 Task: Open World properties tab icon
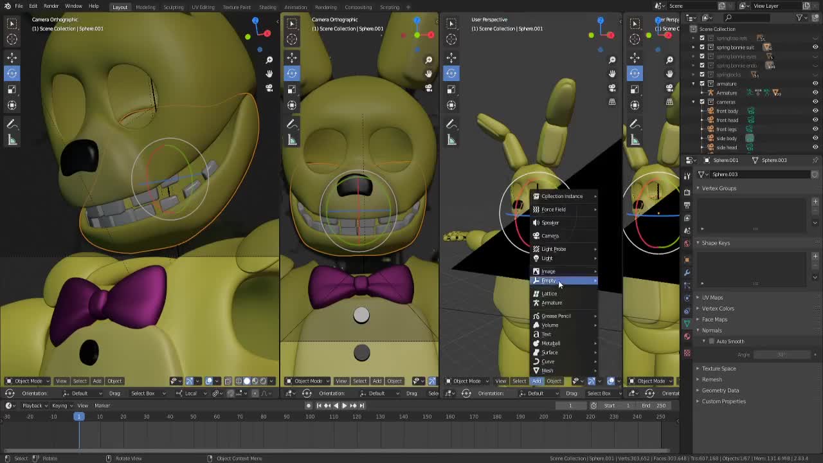[x=687, y=243]
